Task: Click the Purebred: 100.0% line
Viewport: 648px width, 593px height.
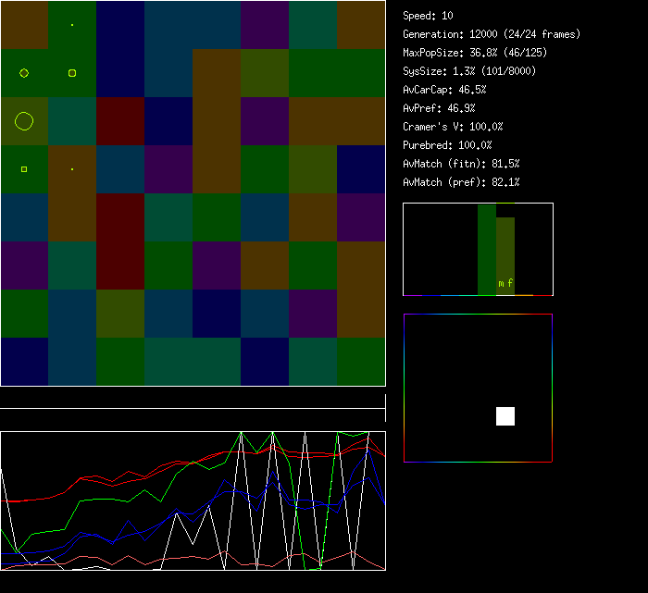Action: (x=447, y=145)
